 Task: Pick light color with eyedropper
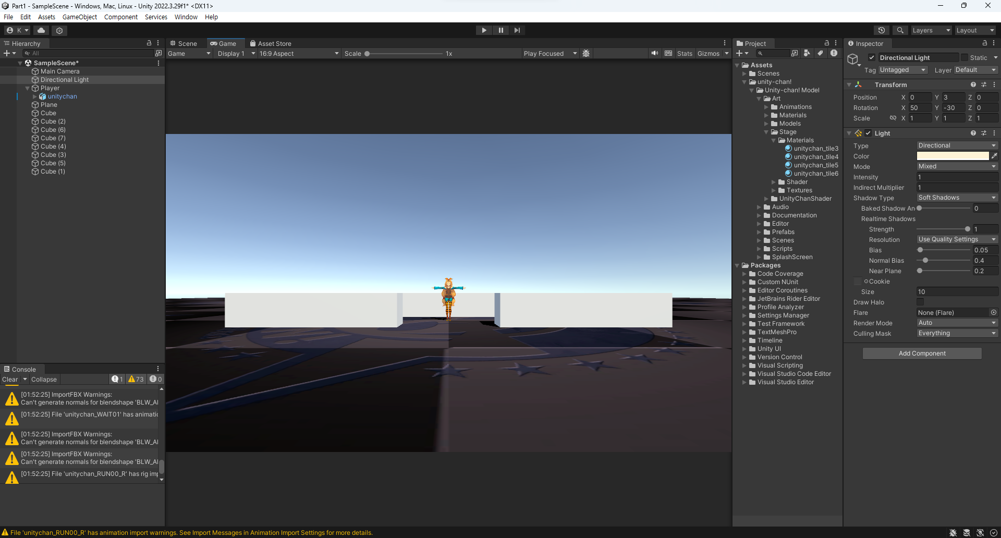point(994,156)
